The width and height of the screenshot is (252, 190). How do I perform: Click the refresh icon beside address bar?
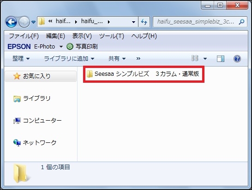coord(144,22)
